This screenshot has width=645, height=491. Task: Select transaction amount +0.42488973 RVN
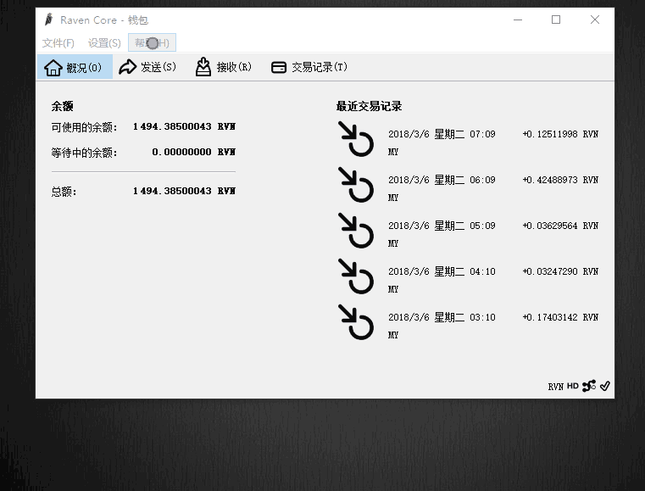560,180
